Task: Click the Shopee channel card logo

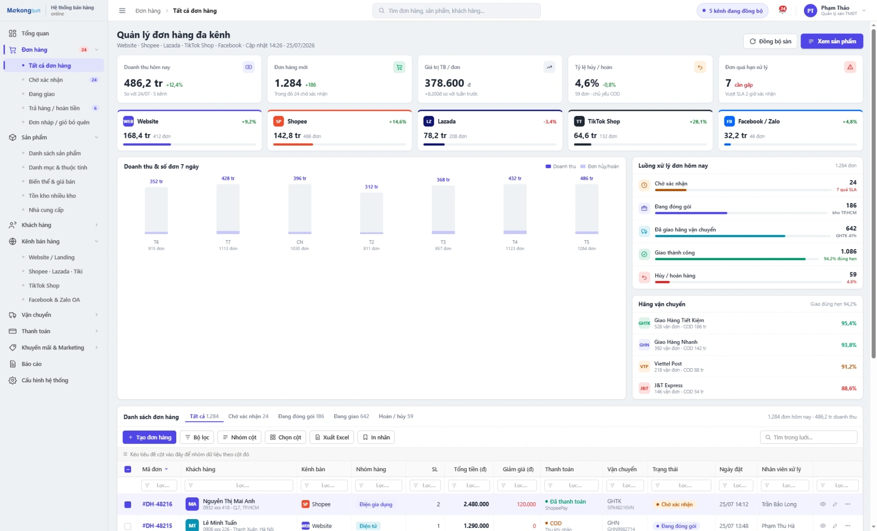Action: tap(279, 121)
